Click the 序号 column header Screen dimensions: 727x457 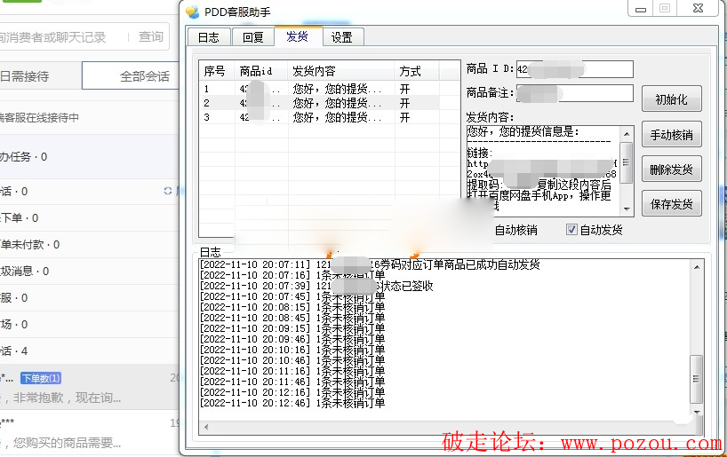pyautogui.click(x=217, y=71)
